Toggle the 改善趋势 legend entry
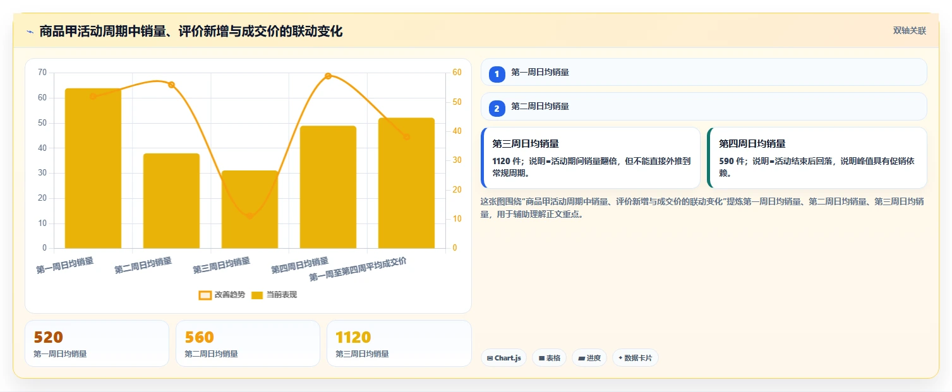Viewport: 952px width, 392px height. pyautogui.click(x=222, y=295)
